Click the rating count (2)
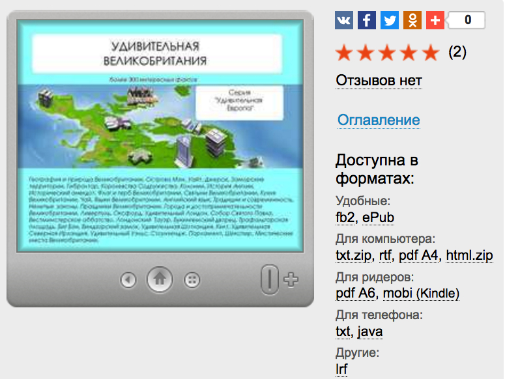This screenshot has width=505, height=379. pyautogui.click(x=457, y=52)
